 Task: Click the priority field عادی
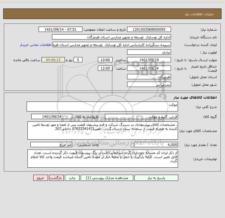(x=149, y=52)
